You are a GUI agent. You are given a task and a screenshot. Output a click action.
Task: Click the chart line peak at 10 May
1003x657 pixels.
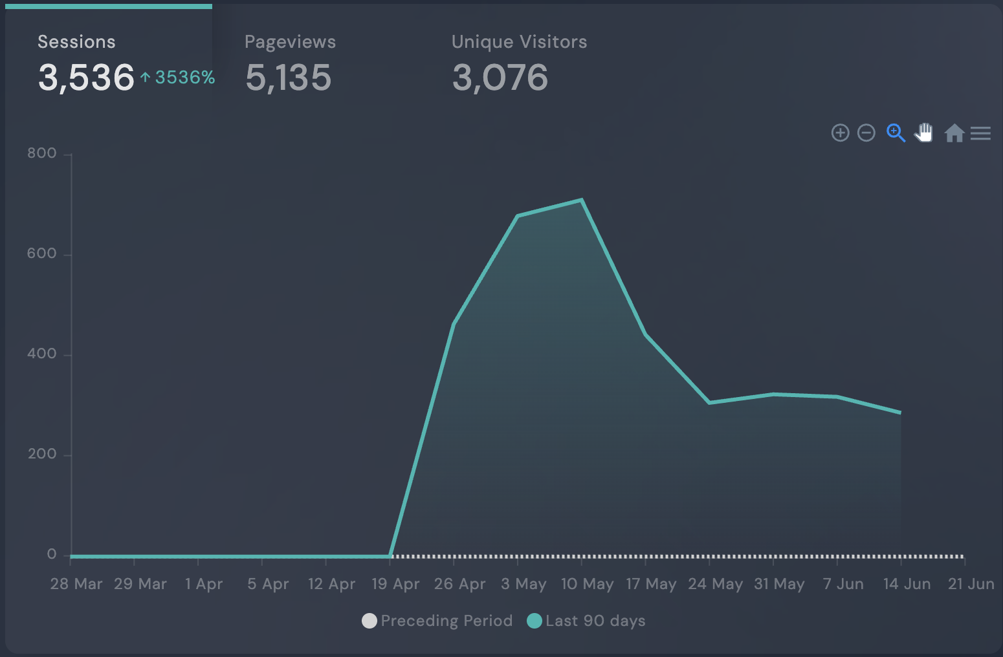582,200
